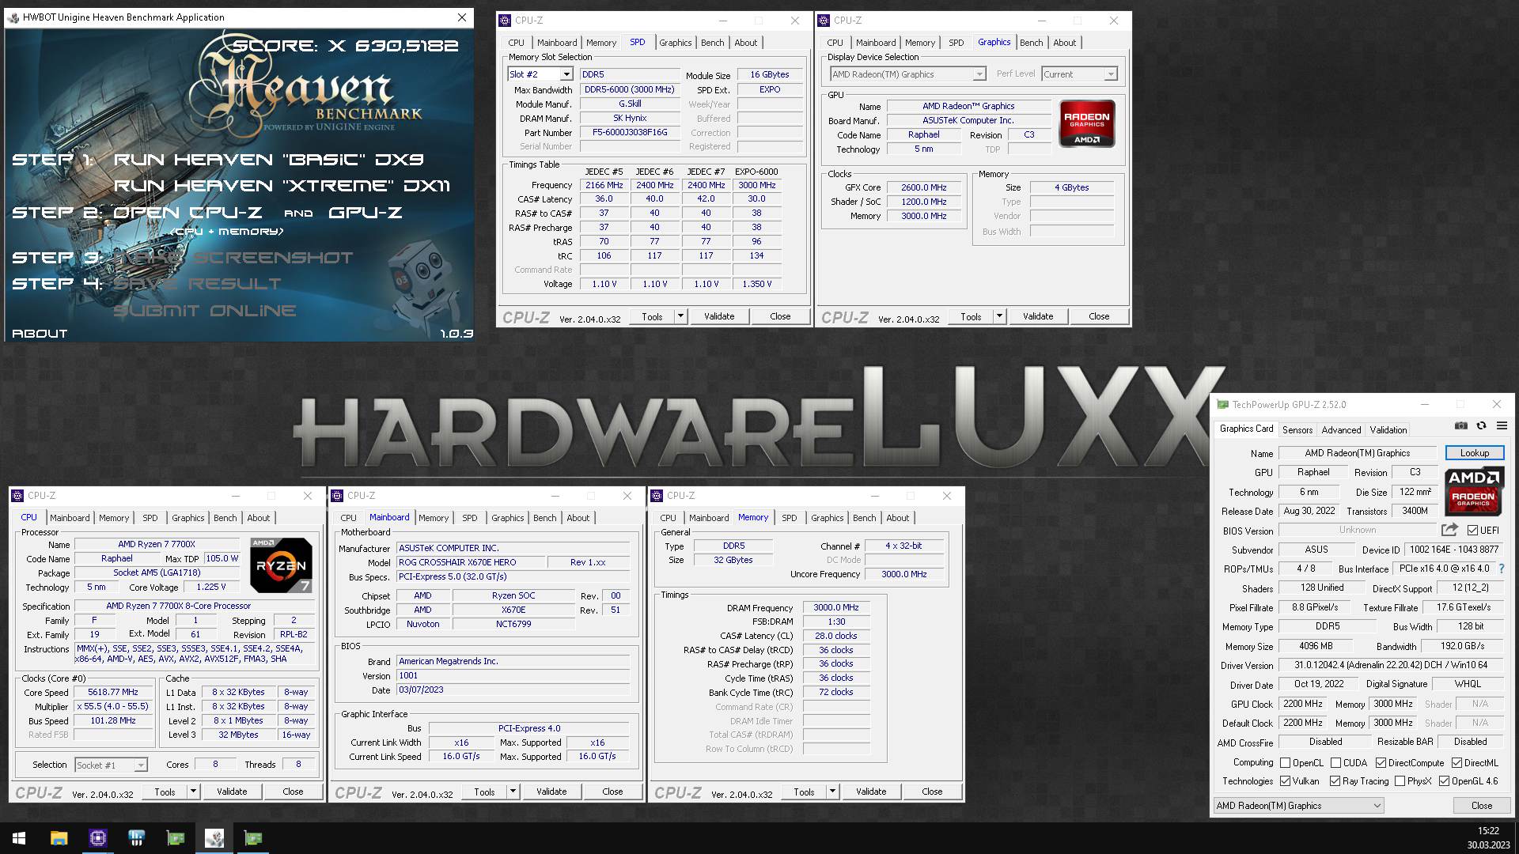
Task: Click Run Heaven "Basic" DX9
Action: 269,160
